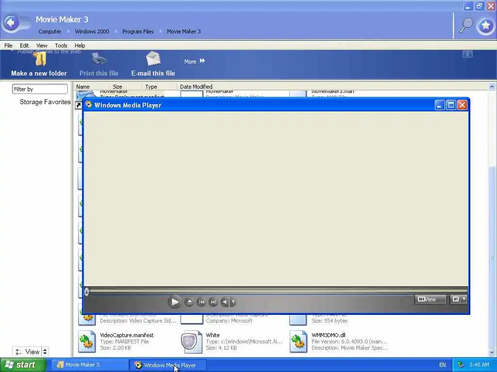Skip to previous track in Media Player
Screen dimensions: 497x372
(x=201, y=302)
